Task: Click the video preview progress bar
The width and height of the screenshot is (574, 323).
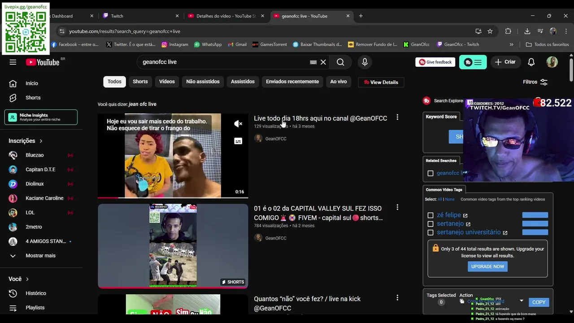Action: pos(173,197)
